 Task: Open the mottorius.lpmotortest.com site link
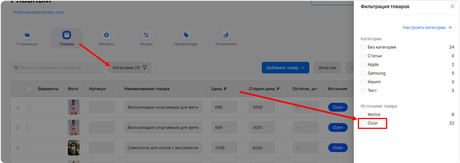coord(39,12)
